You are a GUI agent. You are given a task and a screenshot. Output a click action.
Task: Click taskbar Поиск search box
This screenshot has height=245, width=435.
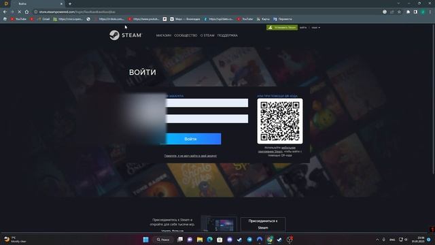click(163, 240)
